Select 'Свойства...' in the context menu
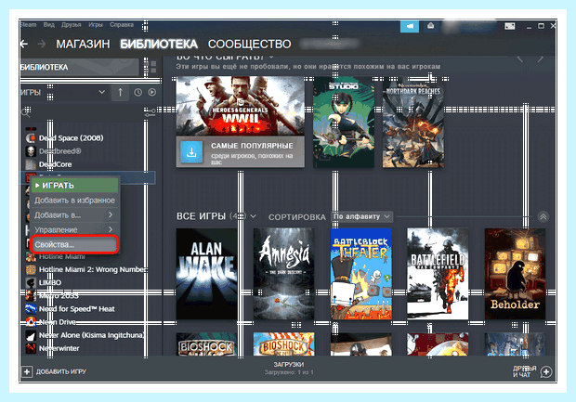This screenshot has height=402, width=576. [x=75, y=244]
